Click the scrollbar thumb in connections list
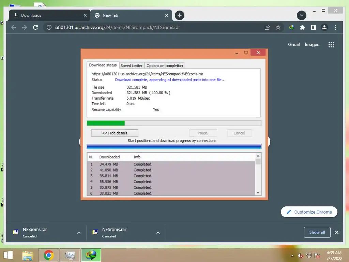This screenshot has height=262, width=349. click(258, 161)
